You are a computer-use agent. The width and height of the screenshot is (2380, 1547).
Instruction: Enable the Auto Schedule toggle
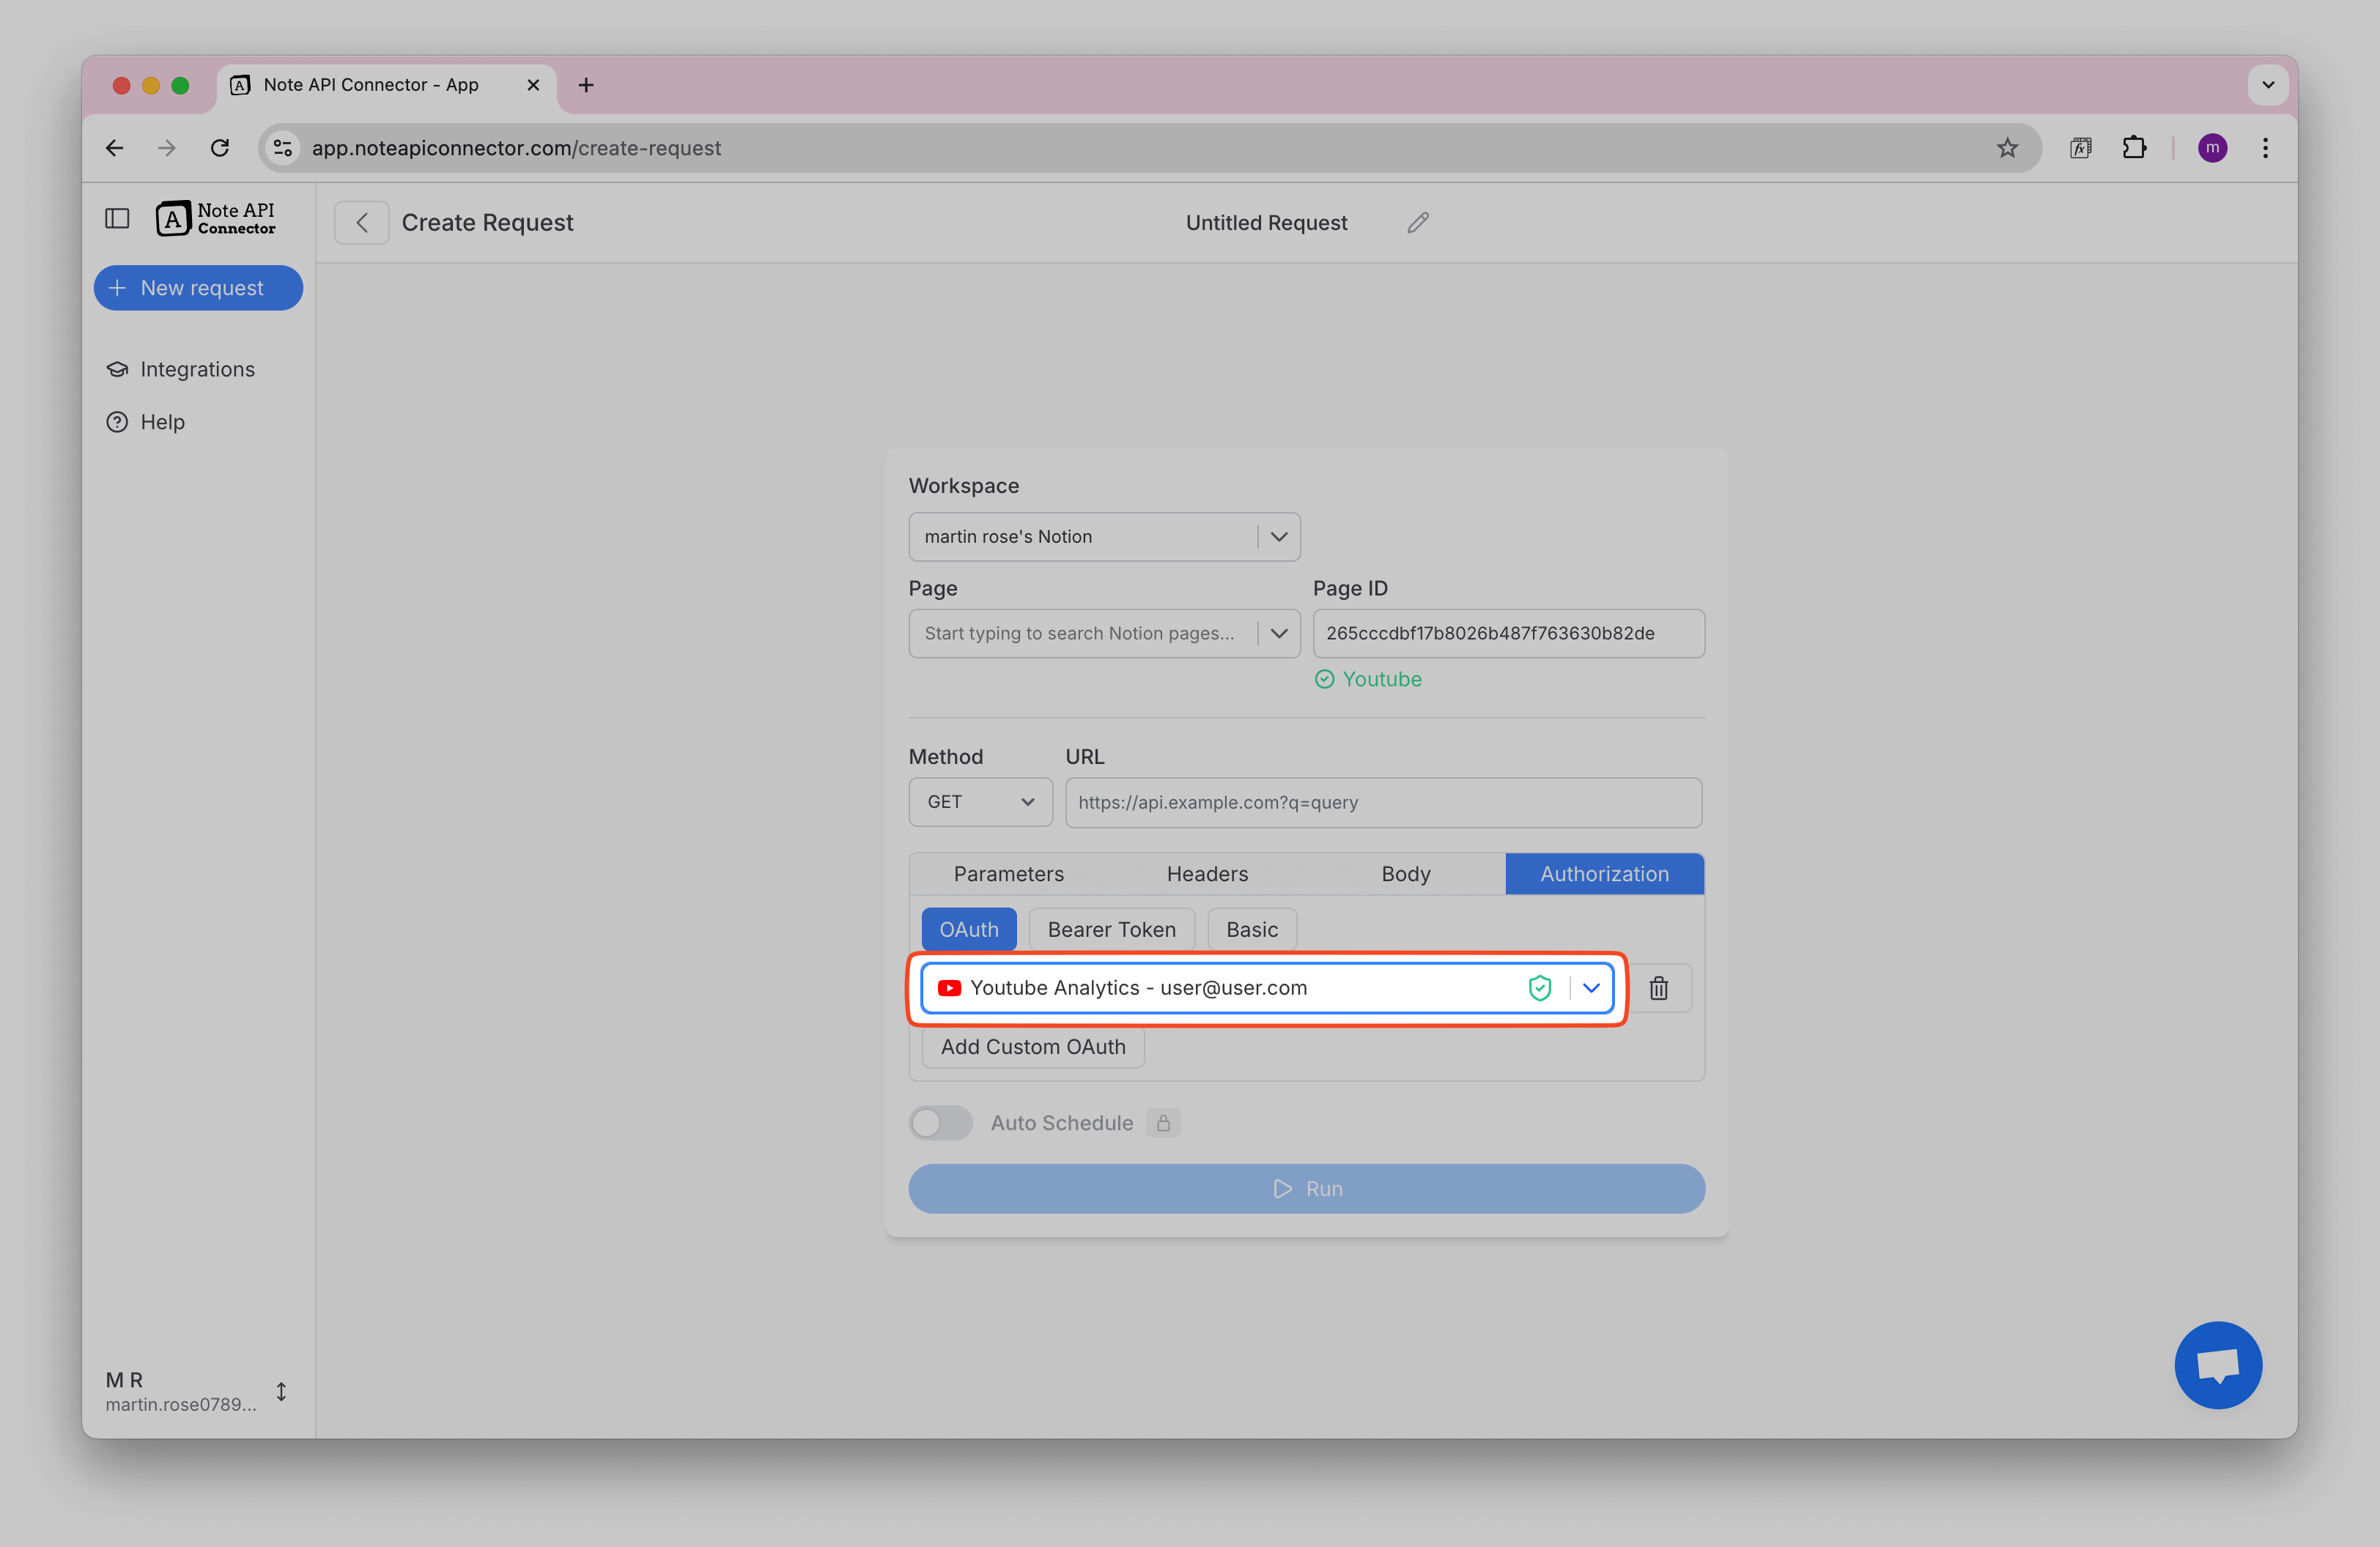pyautogui.click(x=940, y=1124)
